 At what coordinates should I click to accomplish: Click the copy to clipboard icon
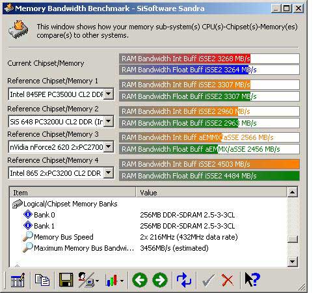[42, 280]
